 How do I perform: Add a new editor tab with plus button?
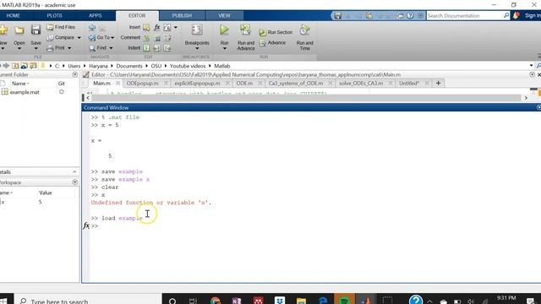[x=438, y=83]
